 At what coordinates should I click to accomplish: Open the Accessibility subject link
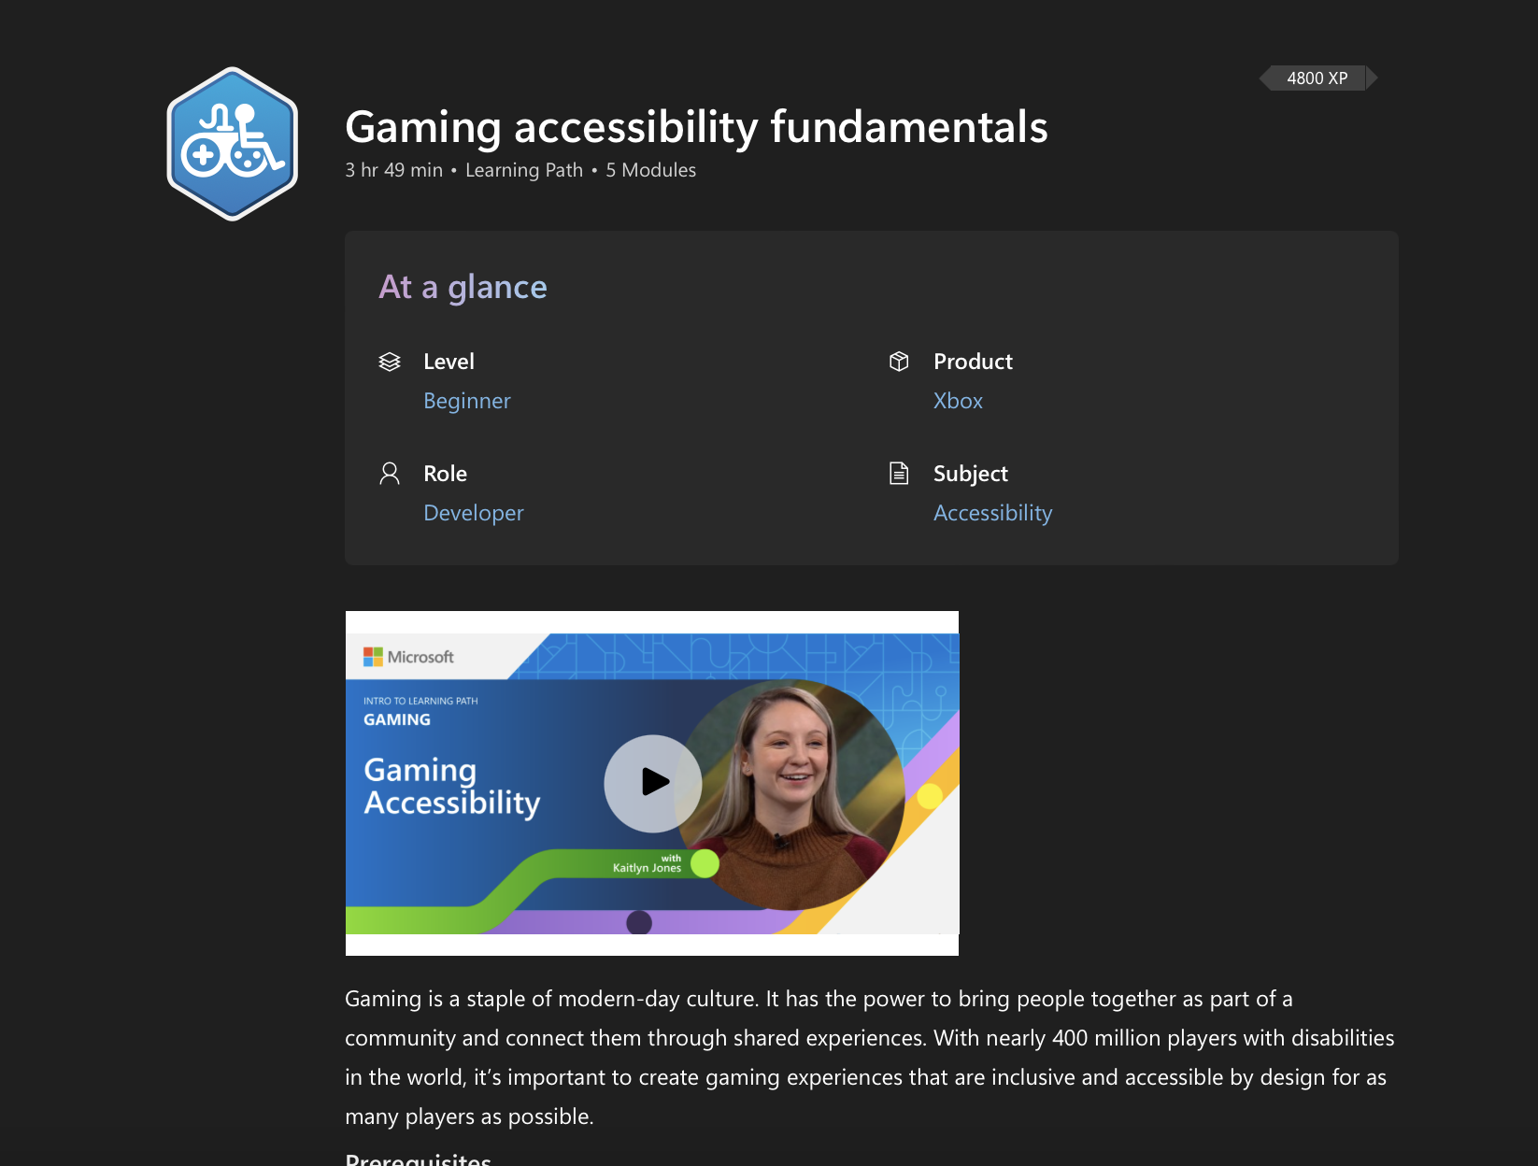pos(992,513)
